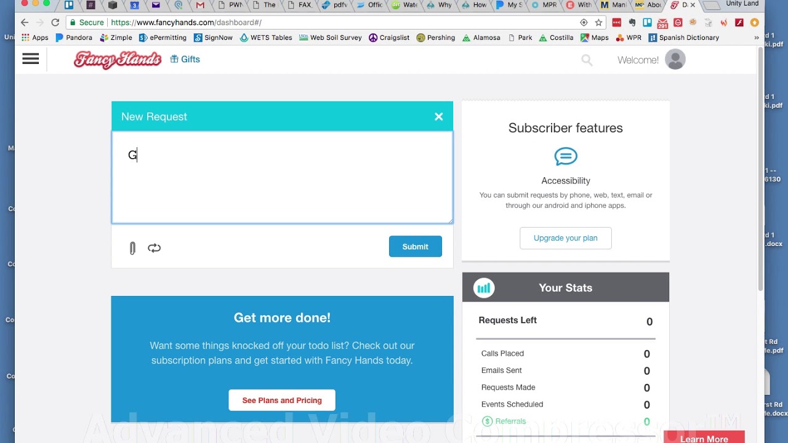Switch to the My S PayPal tab
This screenshot has width=788, height=443.
click(x=510, y=5)
